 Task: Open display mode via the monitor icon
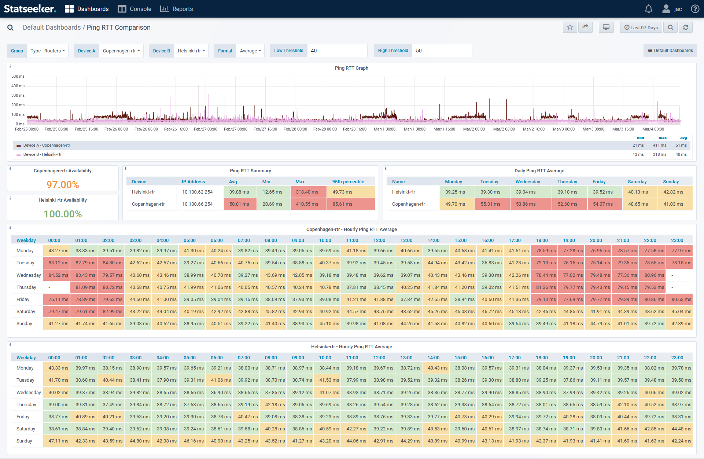click(606, 27)
